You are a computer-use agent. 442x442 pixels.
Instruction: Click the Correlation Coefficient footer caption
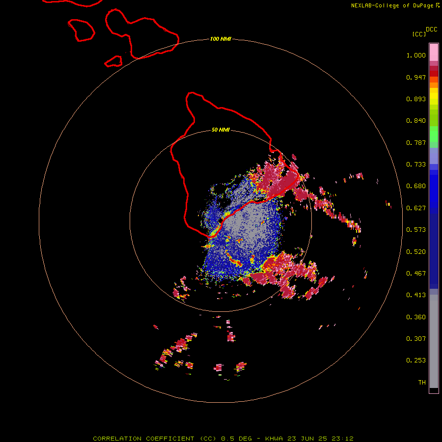(x=223, y=439)
